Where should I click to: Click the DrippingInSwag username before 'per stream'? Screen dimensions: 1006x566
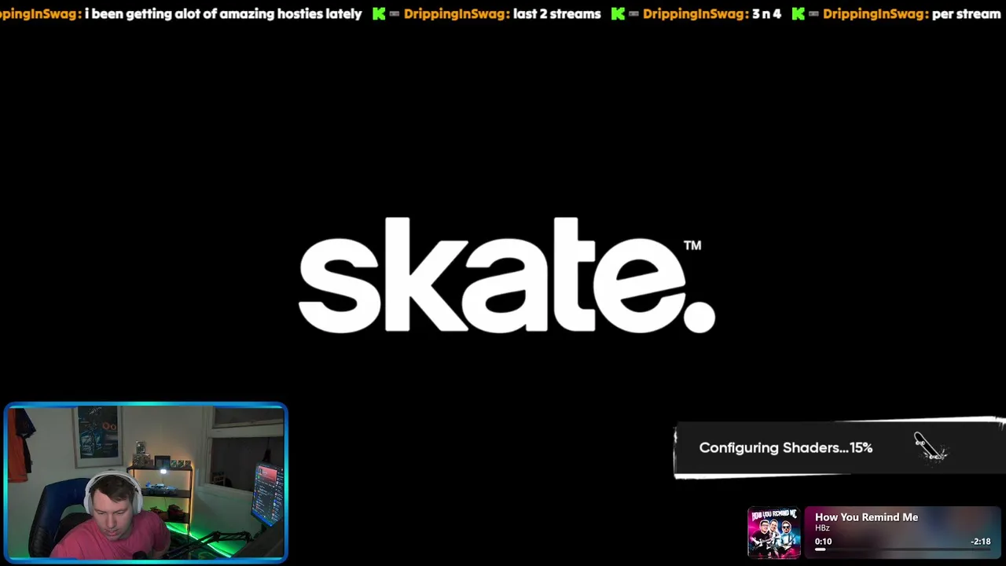(875, 13)
